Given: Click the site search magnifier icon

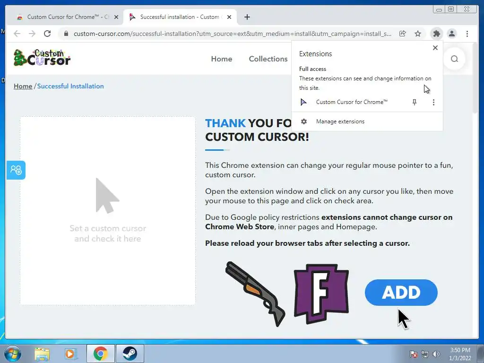Looking at the screenshot, I should (454, 59).
